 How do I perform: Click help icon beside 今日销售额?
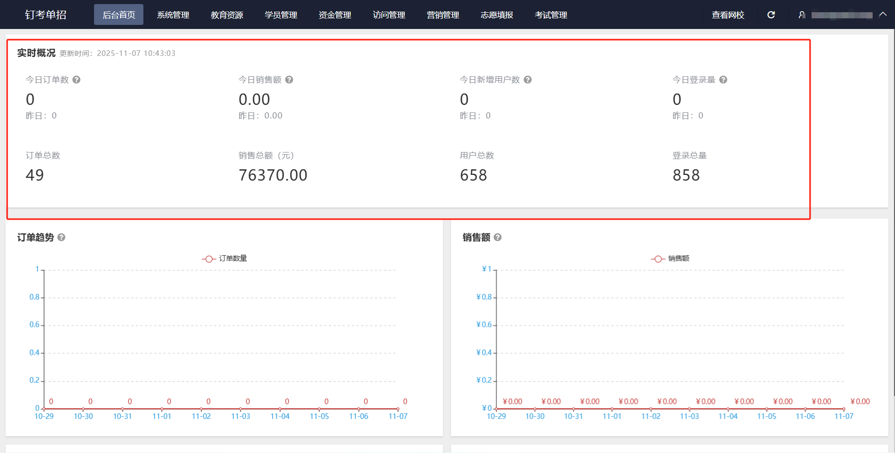pyautogui.click(x=289, y=80)
